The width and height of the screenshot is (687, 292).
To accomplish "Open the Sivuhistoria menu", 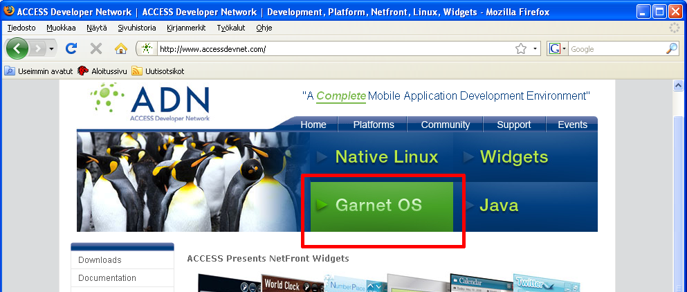I will pos(137,28).
